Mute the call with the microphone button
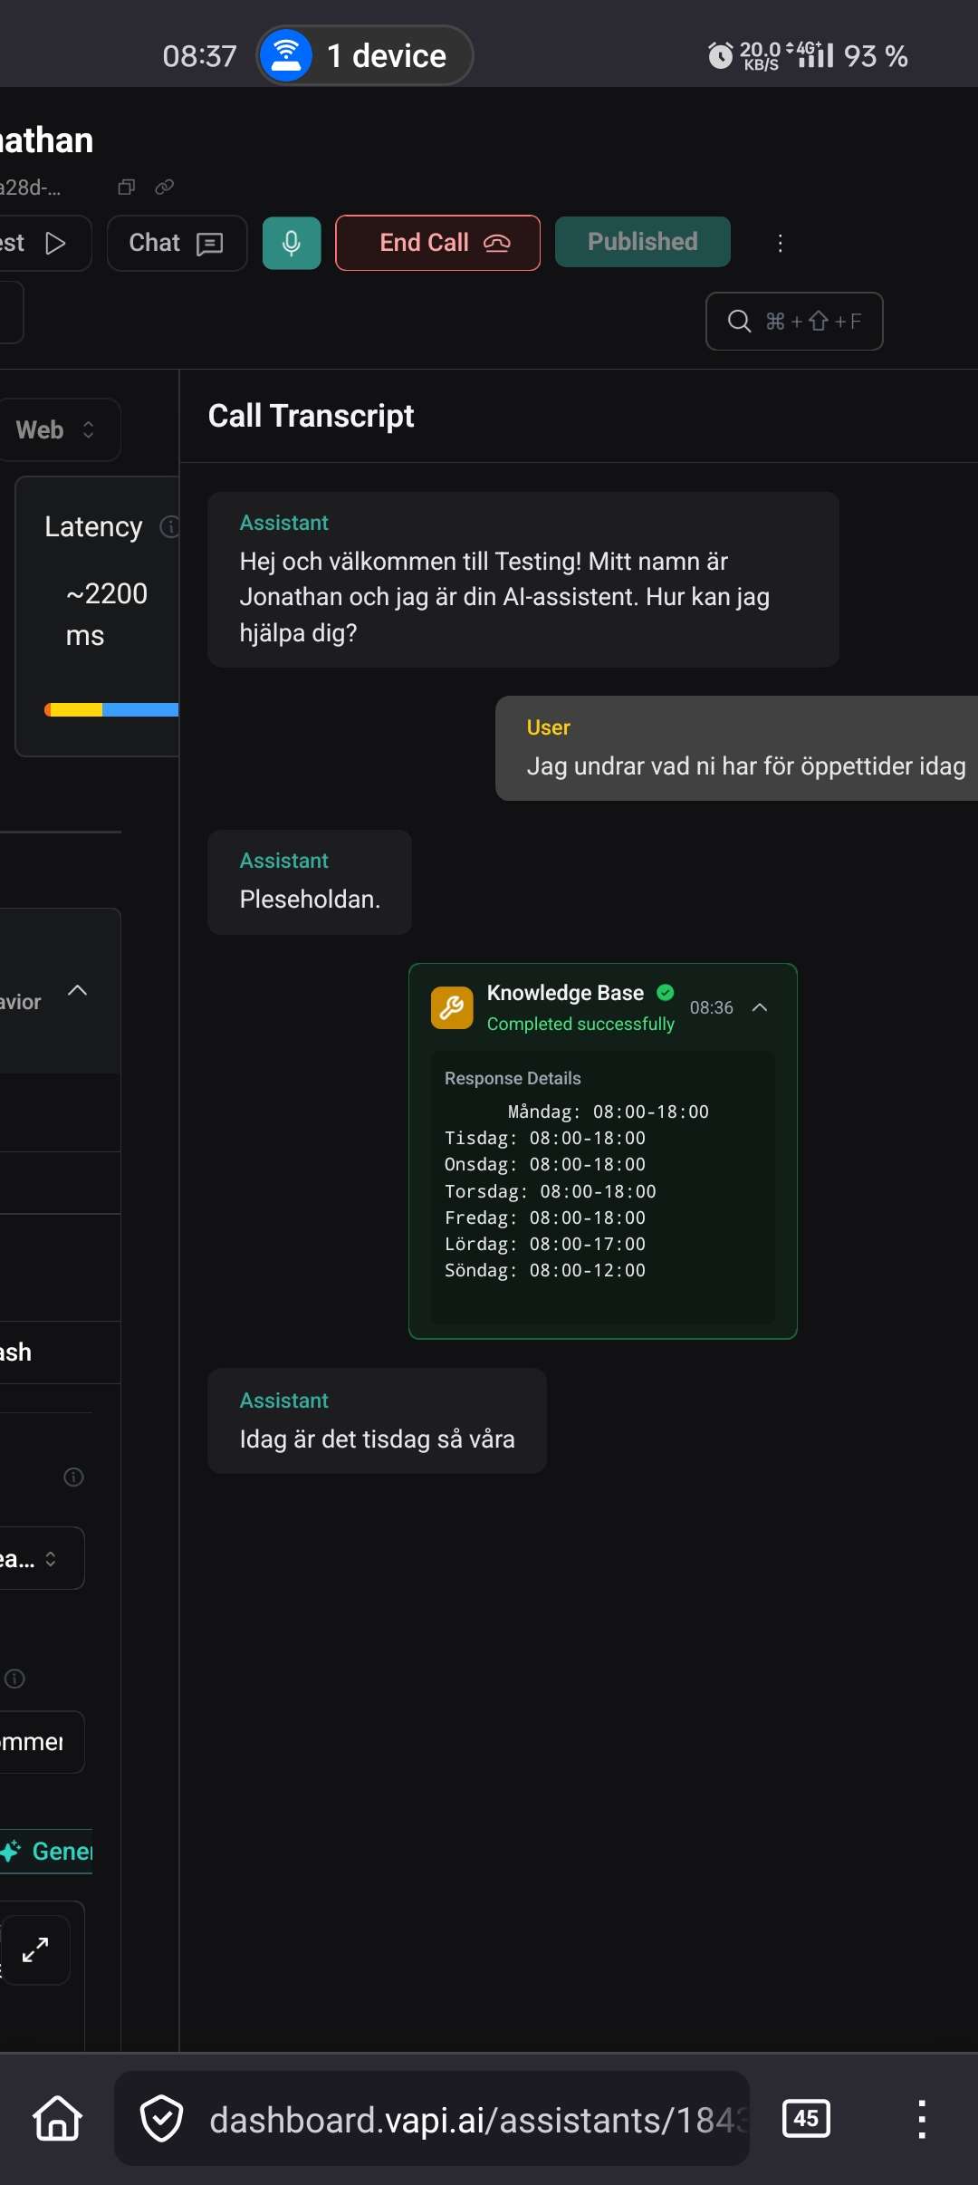Image resolution: width=978 pixels, height=2185 pixels. [x=292, y=243]
